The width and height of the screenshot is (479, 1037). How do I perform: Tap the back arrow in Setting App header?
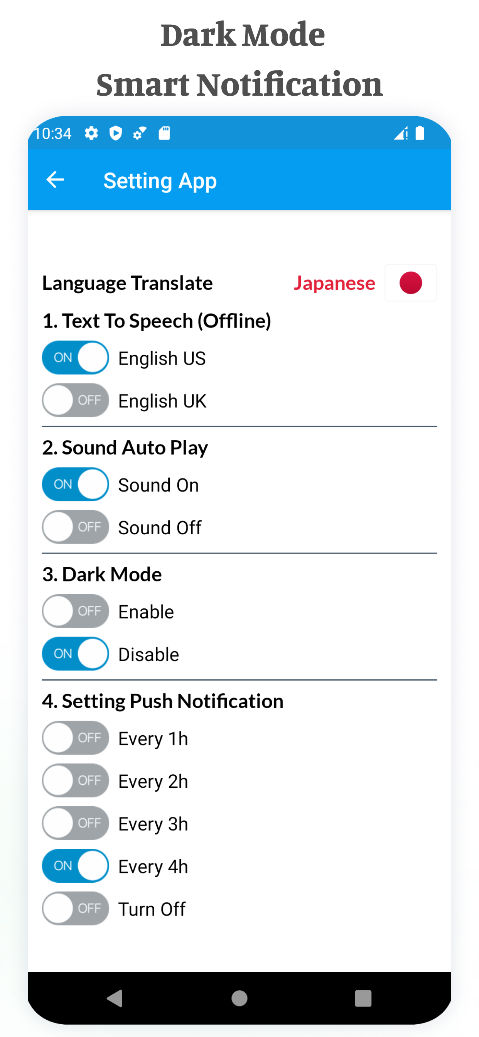(x=55, y=180)
